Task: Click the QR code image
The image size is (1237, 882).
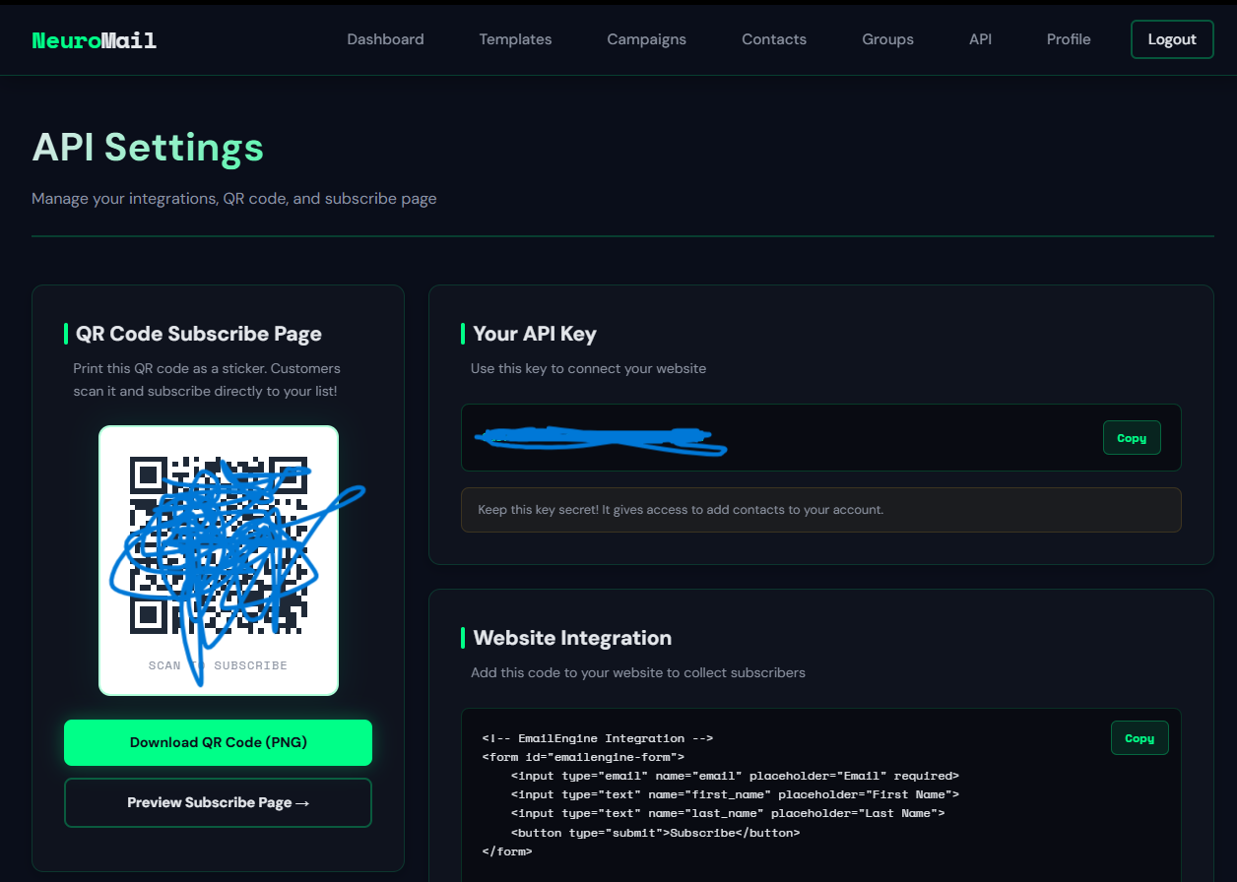Action: [219, 544]
